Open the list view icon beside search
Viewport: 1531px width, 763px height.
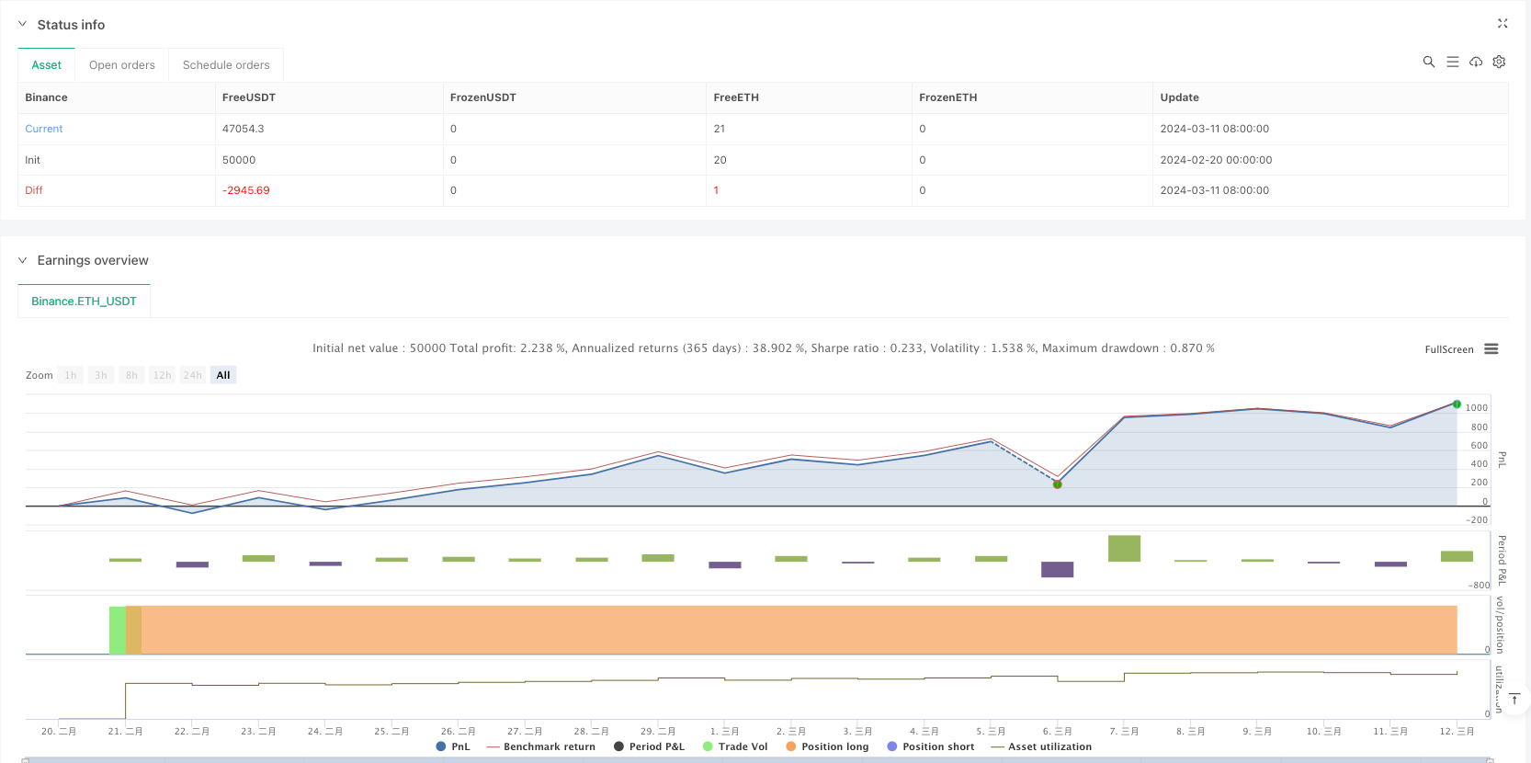coord(1452,62)
